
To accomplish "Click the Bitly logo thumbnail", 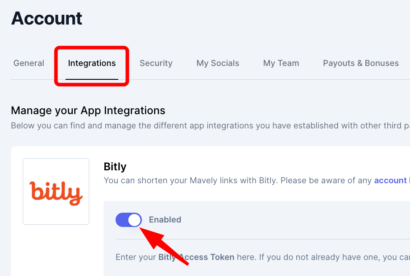I will [56, 191].
